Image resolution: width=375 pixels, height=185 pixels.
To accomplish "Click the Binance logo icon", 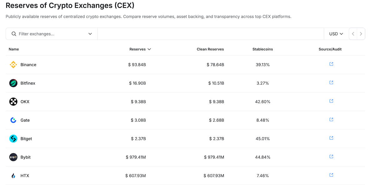I will 13,65.
